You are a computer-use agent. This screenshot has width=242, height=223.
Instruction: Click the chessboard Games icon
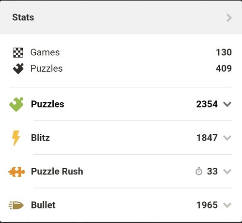[18, 52]
